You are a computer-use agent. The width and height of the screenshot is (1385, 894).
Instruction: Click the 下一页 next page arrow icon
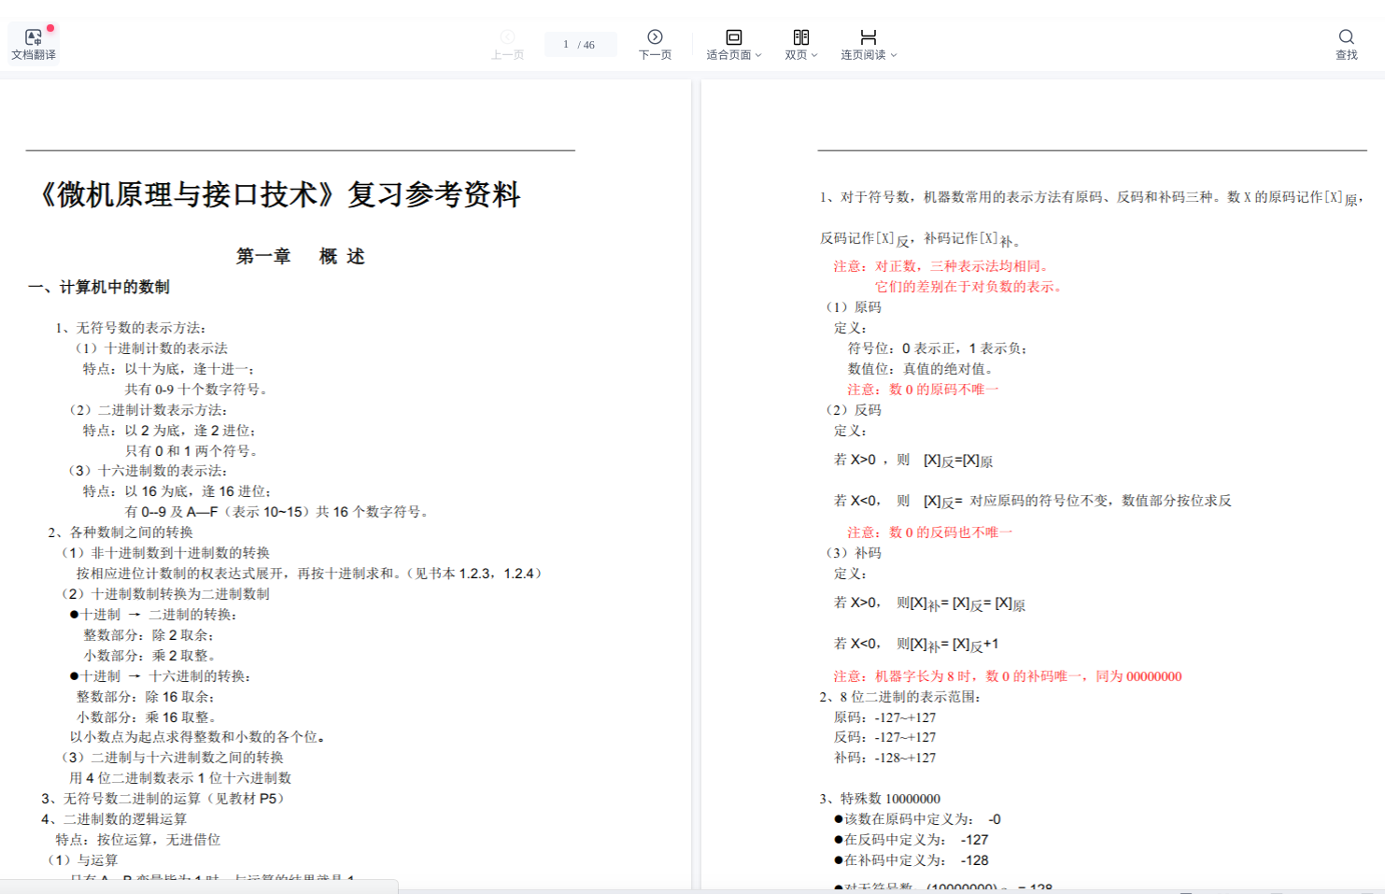(655, 36)
